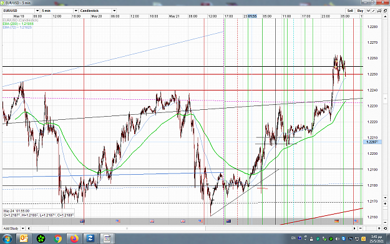Viewport: 390px width, 244px height.
Task: Click the May 21 date label on time axis
Action: click(174, 16)
